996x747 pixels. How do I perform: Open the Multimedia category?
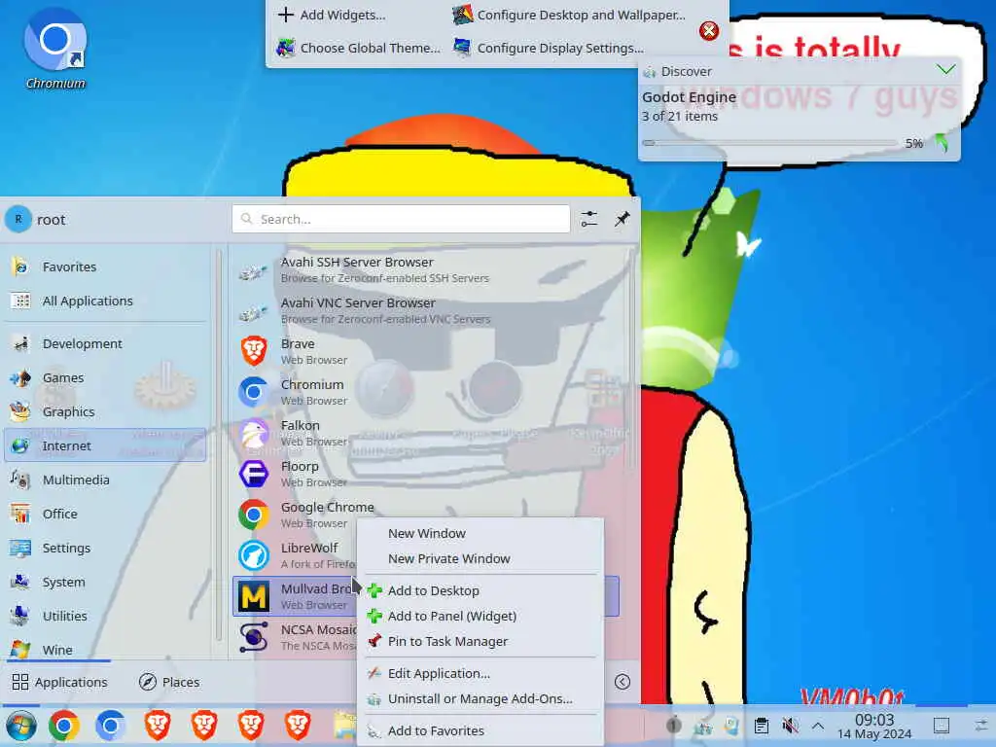105,480
